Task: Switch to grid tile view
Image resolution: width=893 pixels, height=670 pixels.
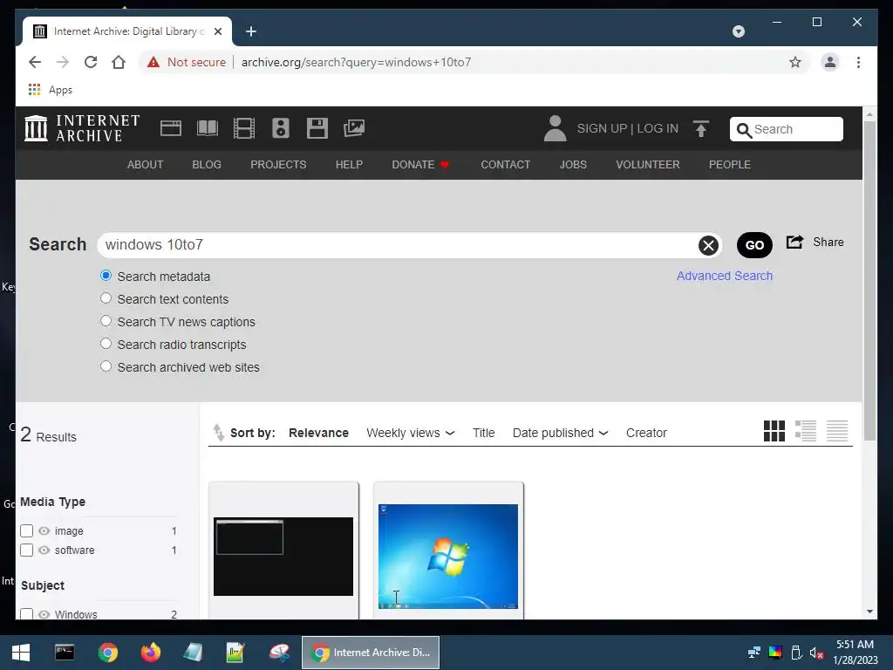Action: [774, 431]
